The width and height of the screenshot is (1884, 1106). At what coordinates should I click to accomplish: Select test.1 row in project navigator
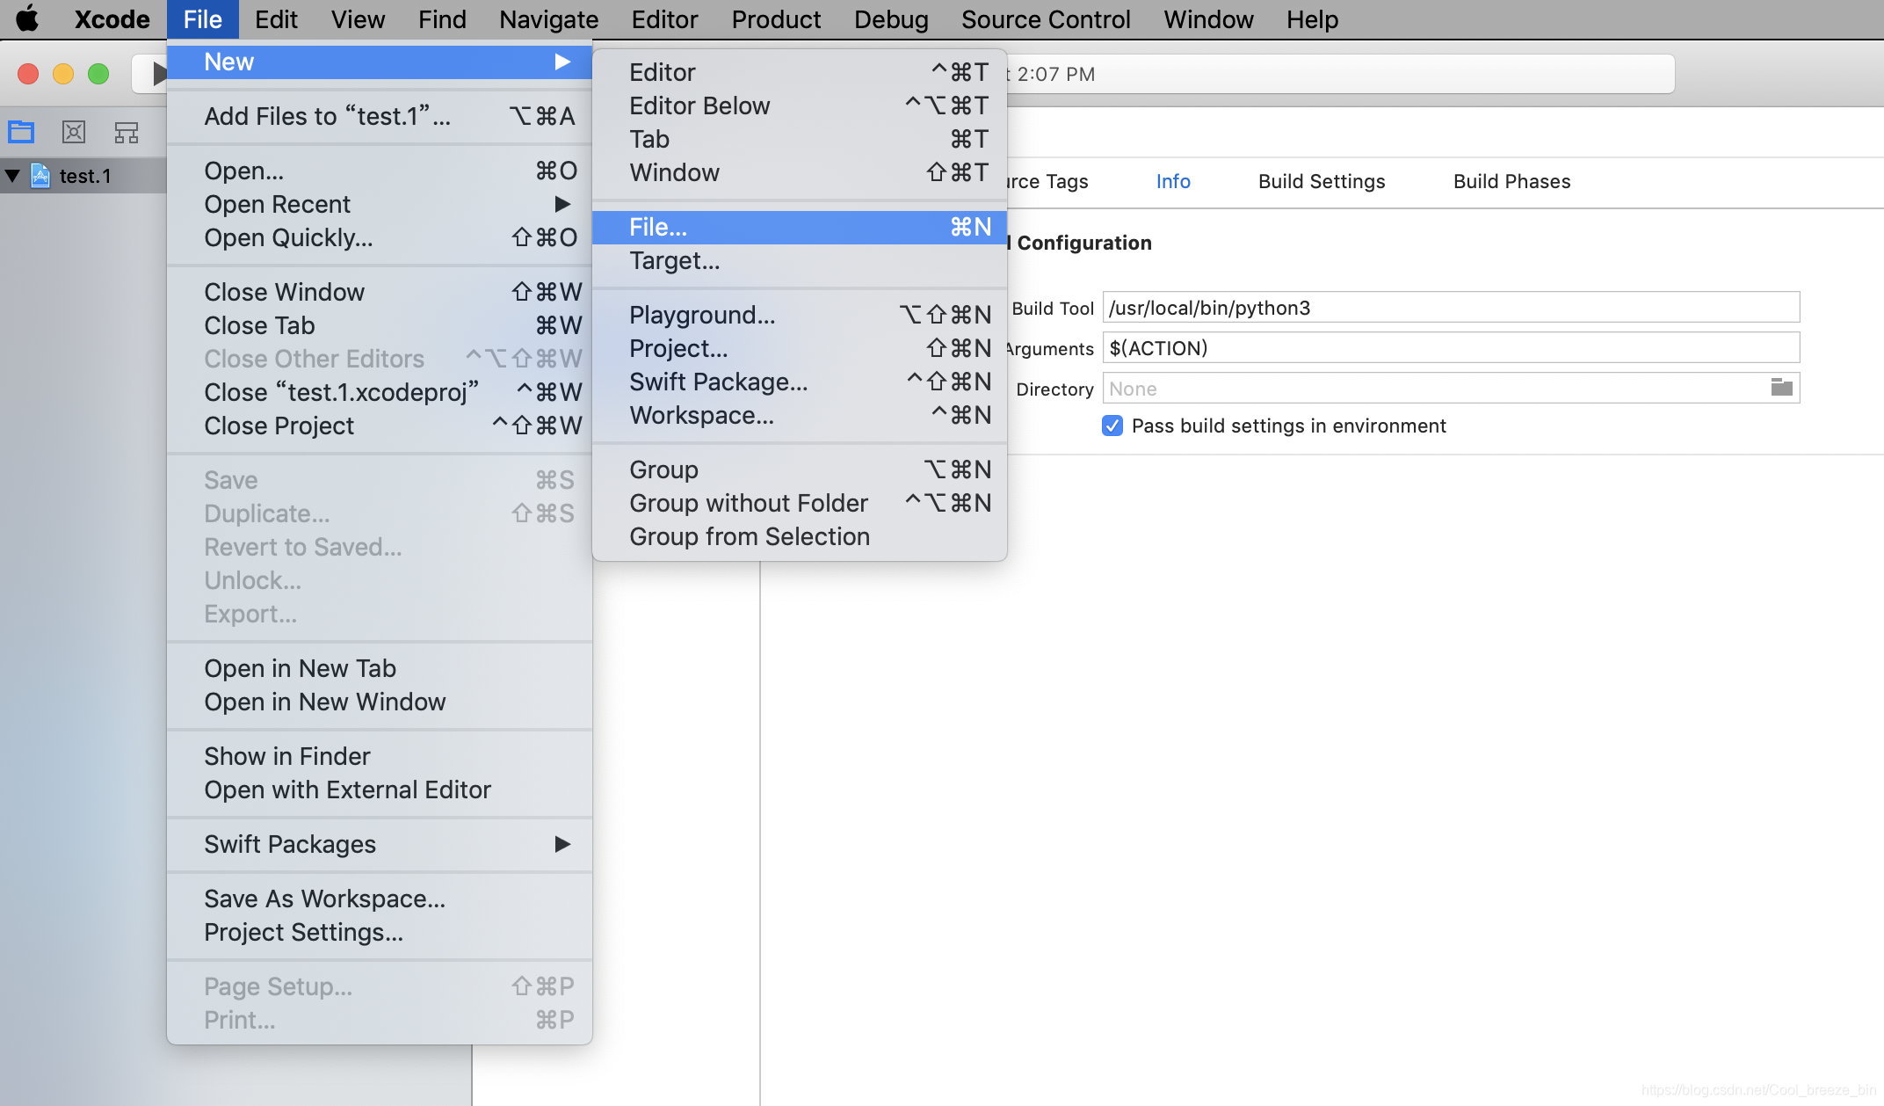(83, 176)
